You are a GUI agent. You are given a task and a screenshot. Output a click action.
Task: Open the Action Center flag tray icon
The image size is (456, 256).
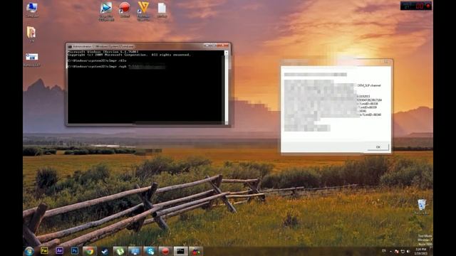[397, 251]
